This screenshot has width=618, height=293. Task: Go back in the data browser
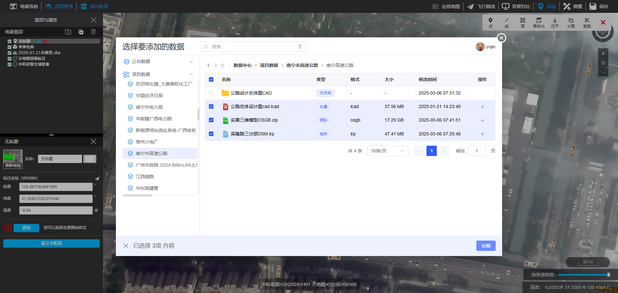[x=209, y=65]
